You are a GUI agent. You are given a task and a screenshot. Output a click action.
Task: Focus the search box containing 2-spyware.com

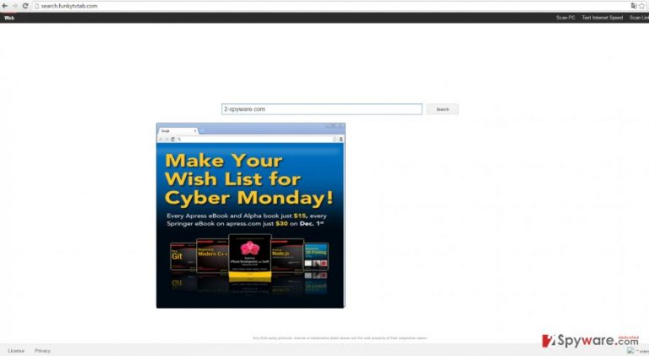click(x=322, y=109)
